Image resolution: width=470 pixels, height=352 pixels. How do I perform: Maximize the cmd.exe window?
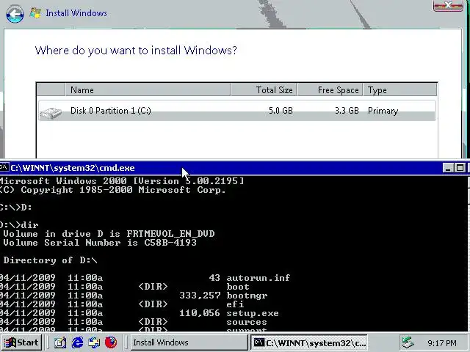coord(460,168)
